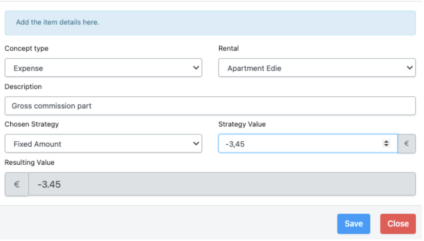Click the 'Add the item details here' banner
The height and width of the screenshot is (241, 424).
(x=210, y=23)
